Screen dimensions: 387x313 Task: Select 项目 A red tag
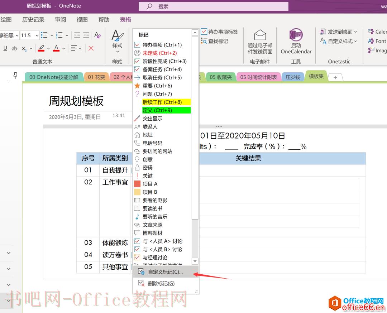[x=162, y=184]
